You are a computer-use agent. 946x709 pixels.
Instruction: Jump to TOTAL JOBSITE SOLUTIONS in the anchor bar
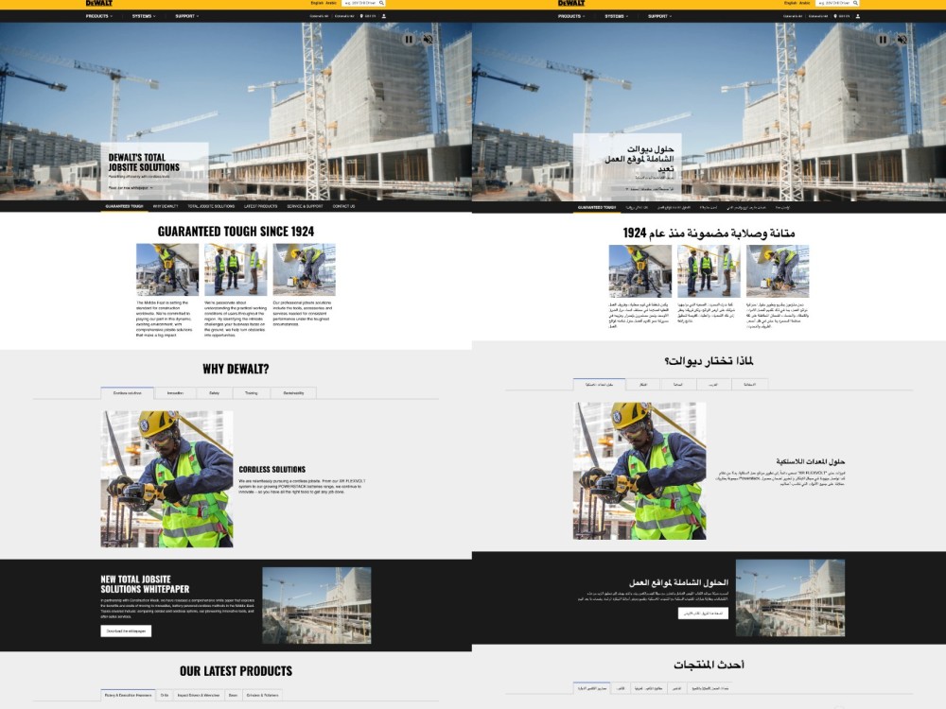pos(211,206)
